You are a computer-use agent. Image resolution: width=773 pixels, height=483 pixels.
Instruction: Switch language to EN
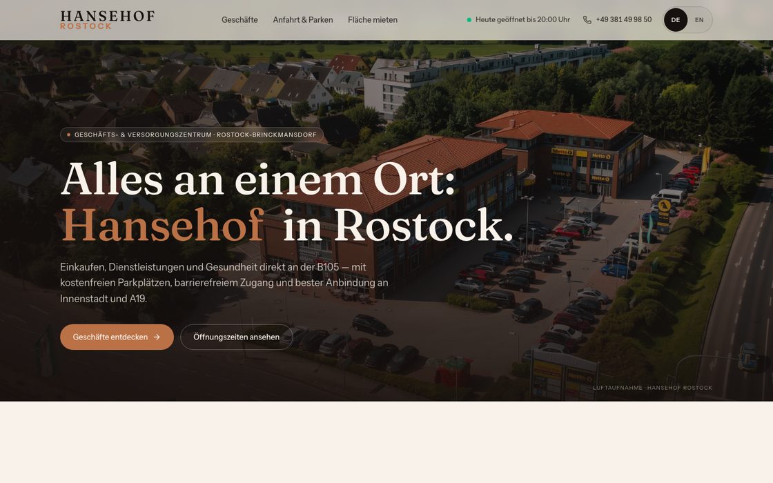pos(699,20)
